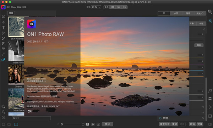Screen dimensions: 213x128
Task: Select the Crop tool in left toolbar
Action: coord(3,17)
